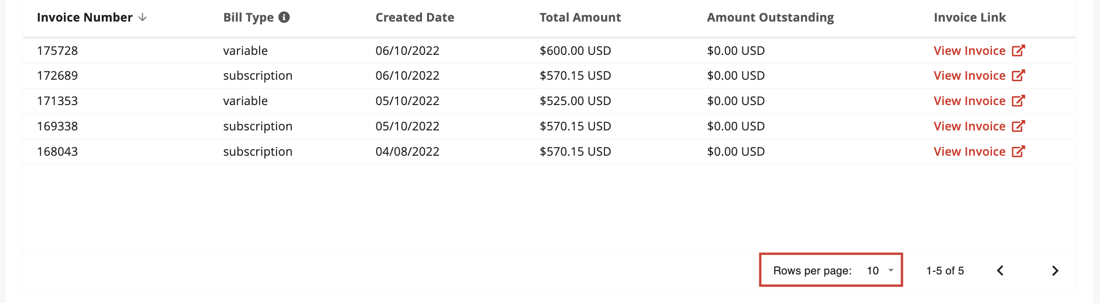Screen dimensions: 1100x303
Task: Click the Total Amount column header
Action: (580, 17)
